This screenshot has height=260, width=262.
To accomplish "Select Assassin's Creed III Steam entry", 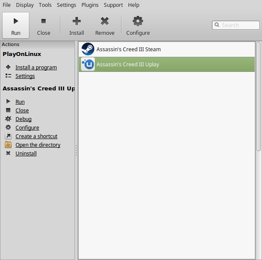I will (x=167, y=50).
